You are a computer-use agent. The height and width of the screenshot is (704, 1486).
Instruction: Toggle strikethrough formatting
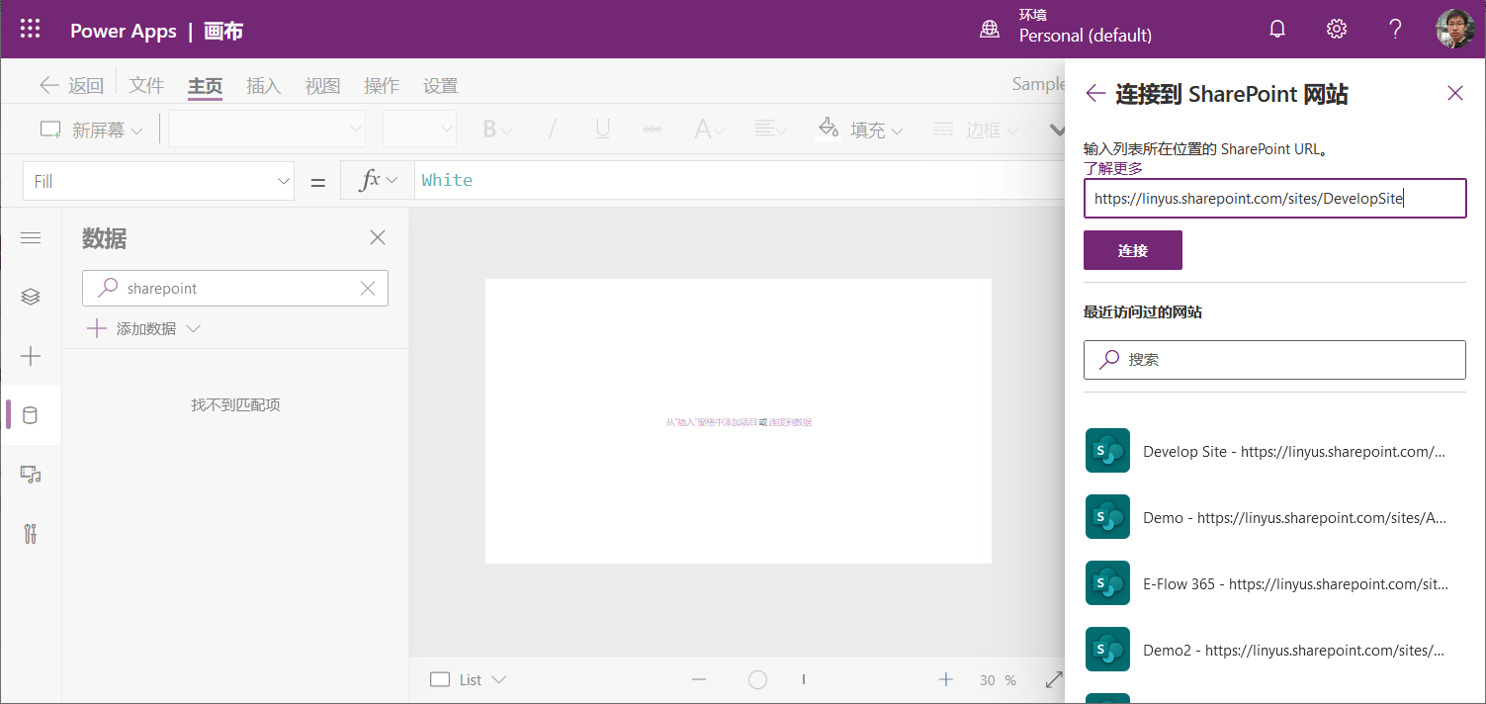pyautogui.click(x=653, y=130)
